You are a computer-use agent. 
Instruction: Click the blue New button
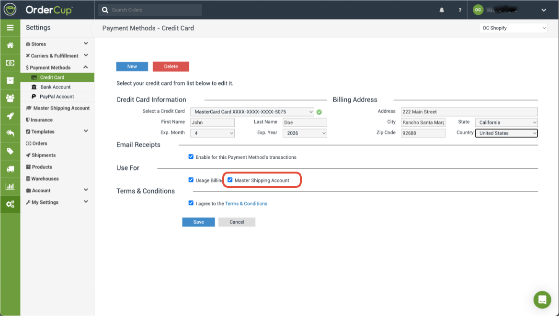click(132, 66)
